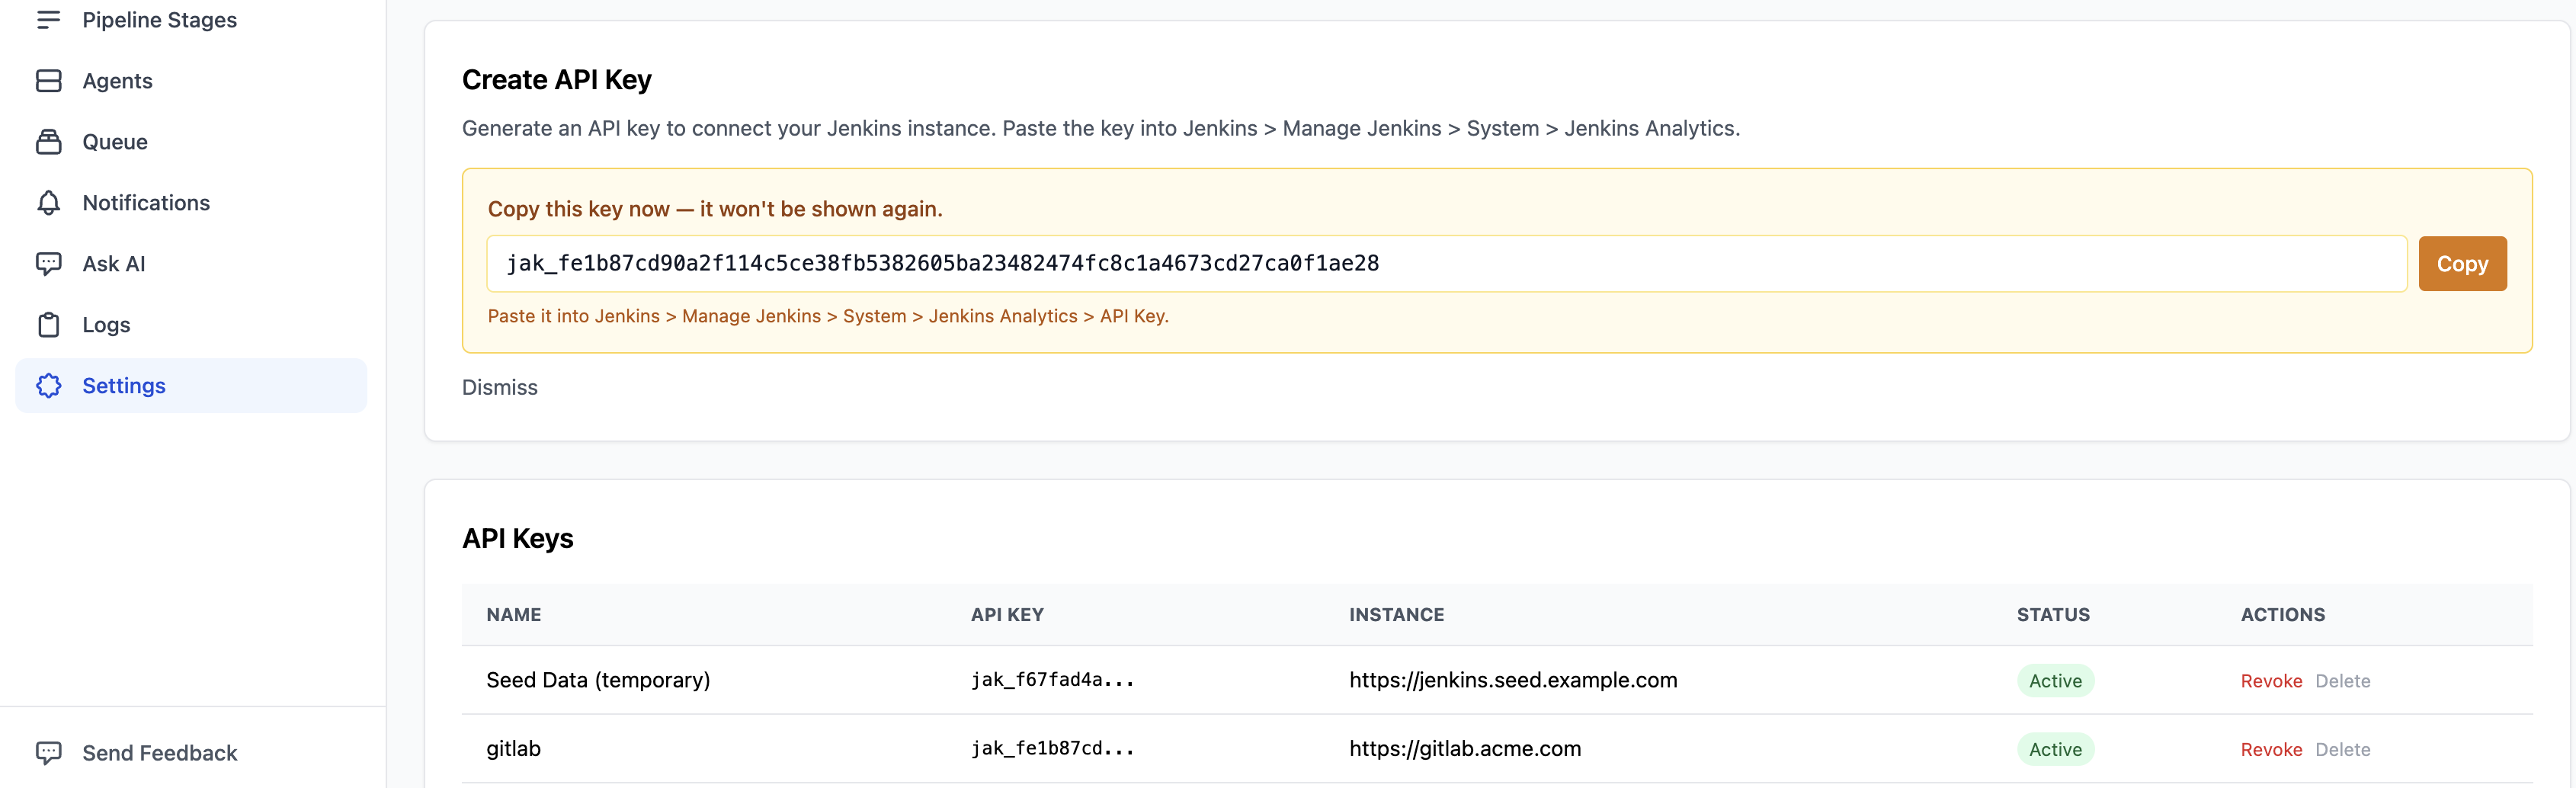Image resolution: width=2576 pixels, height=788 pixels.
Task: Open Ask AI via chat bubble icon
Action: 49,263
